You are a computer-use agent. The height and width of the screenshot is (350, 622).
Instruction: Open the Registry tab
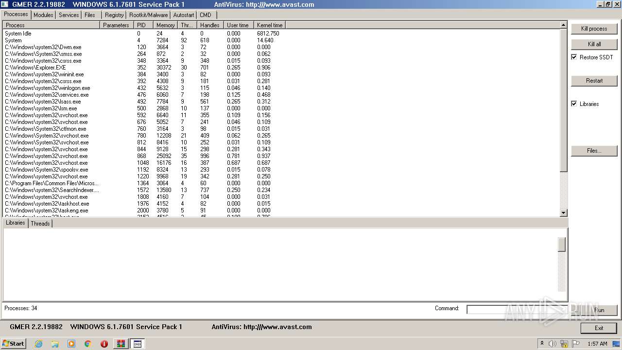114,15
